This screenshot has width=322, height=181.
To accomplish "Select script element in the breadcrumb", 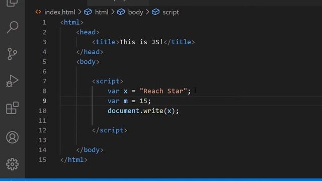I will point(171,12).
